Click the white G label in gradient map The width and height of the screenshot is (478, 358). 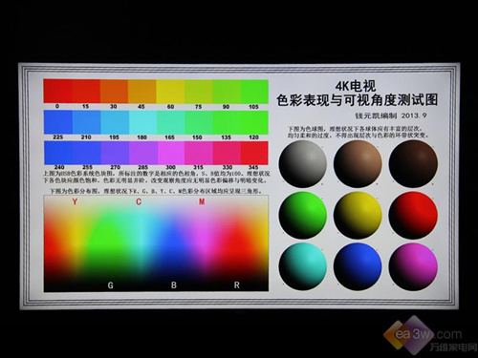pyautogui.click(x=110, y=285)
